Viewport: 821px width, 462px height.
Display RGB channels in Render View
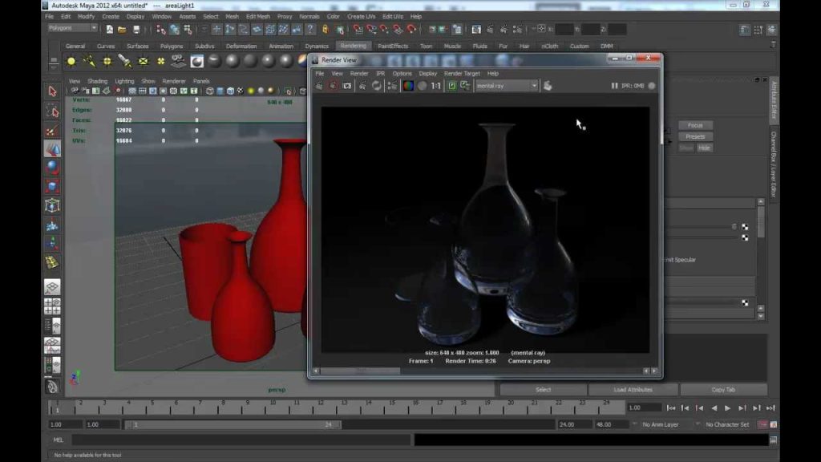[x=408, y=86]
